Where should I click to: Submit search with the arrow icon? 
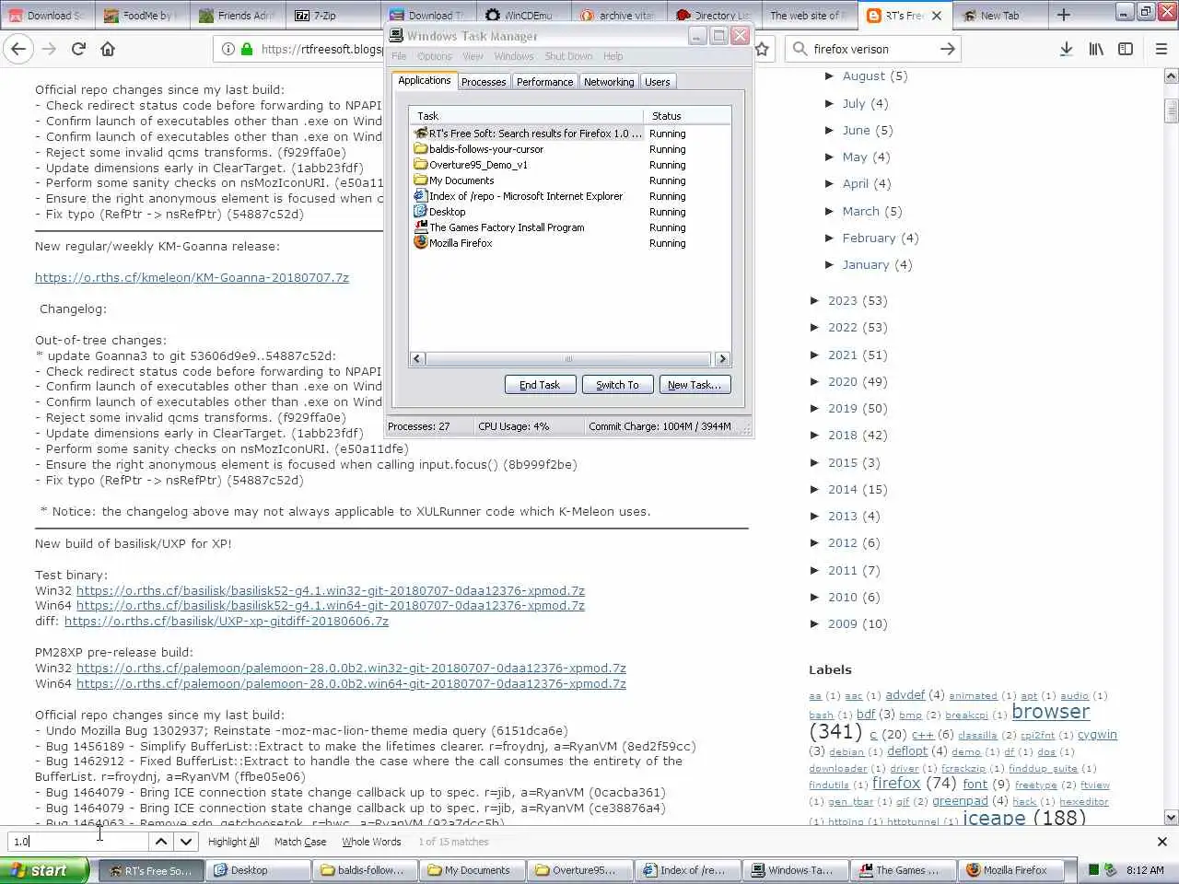[948, 49]
